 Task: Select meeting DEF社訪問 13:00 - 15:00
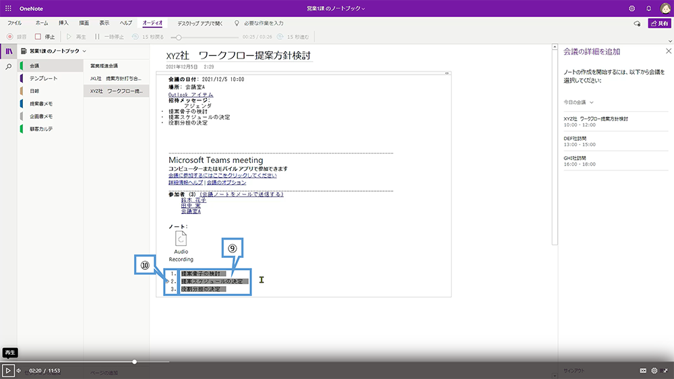click(615, 141)
